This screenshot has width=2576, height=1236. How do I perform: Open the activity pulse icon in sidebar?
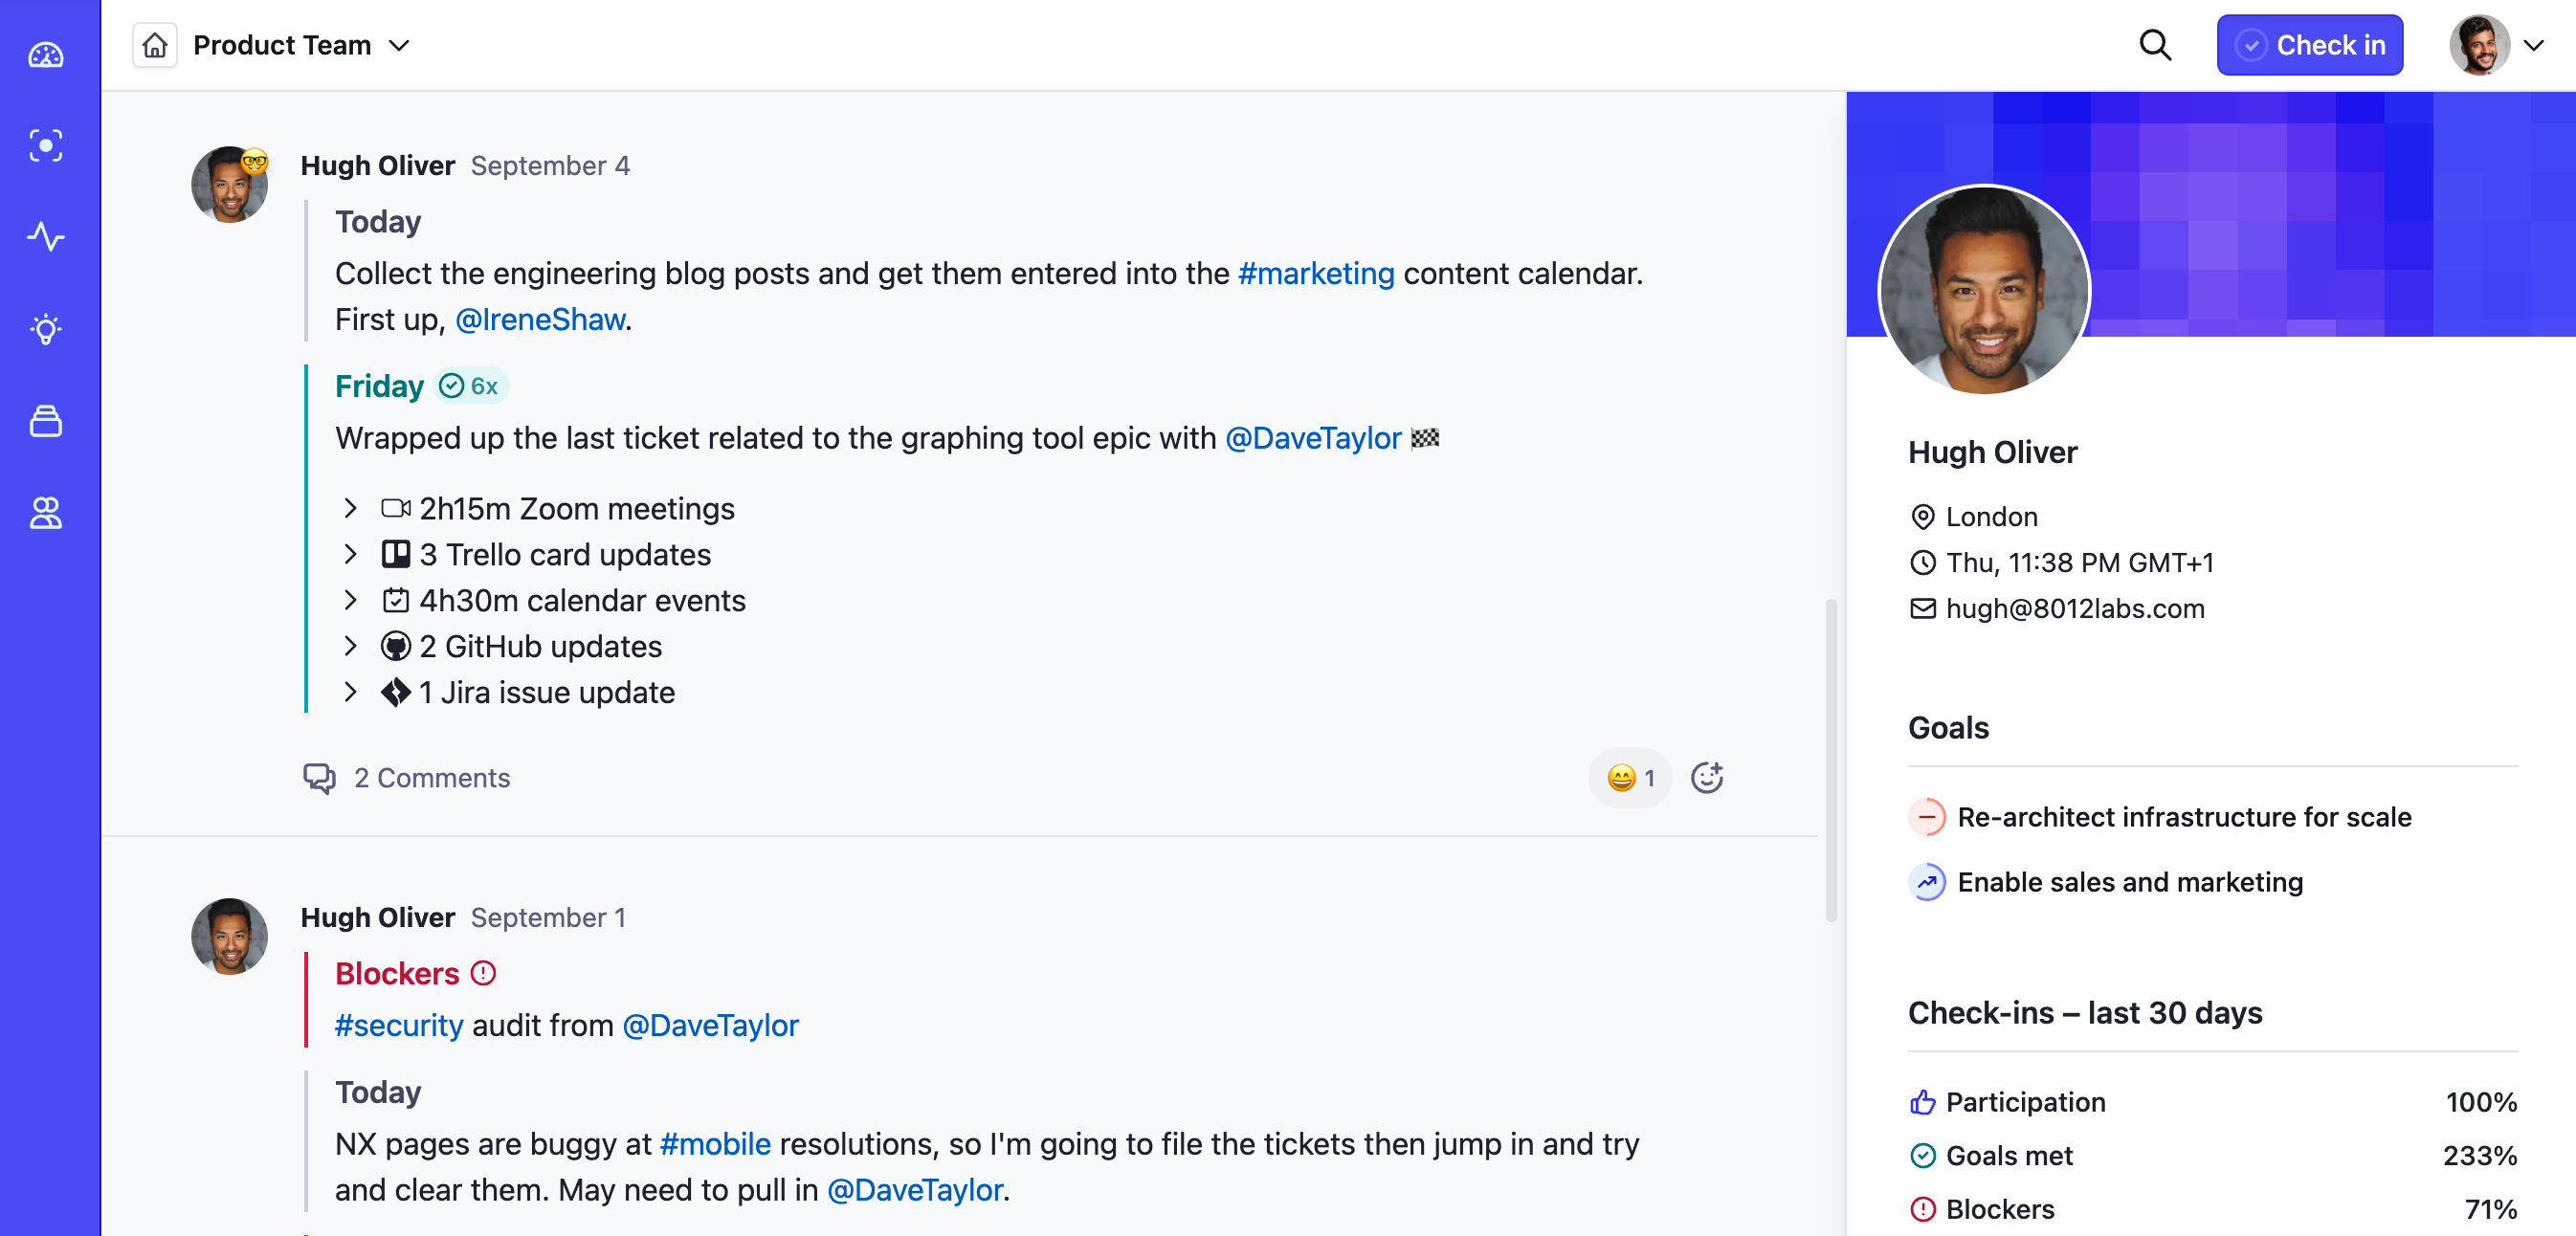46,237
